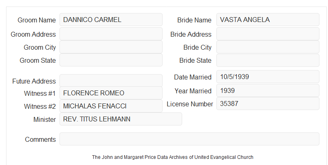This screenshot has width=328, height=165.
Task: Click the Groom Name label
Action: coord(37,20)
